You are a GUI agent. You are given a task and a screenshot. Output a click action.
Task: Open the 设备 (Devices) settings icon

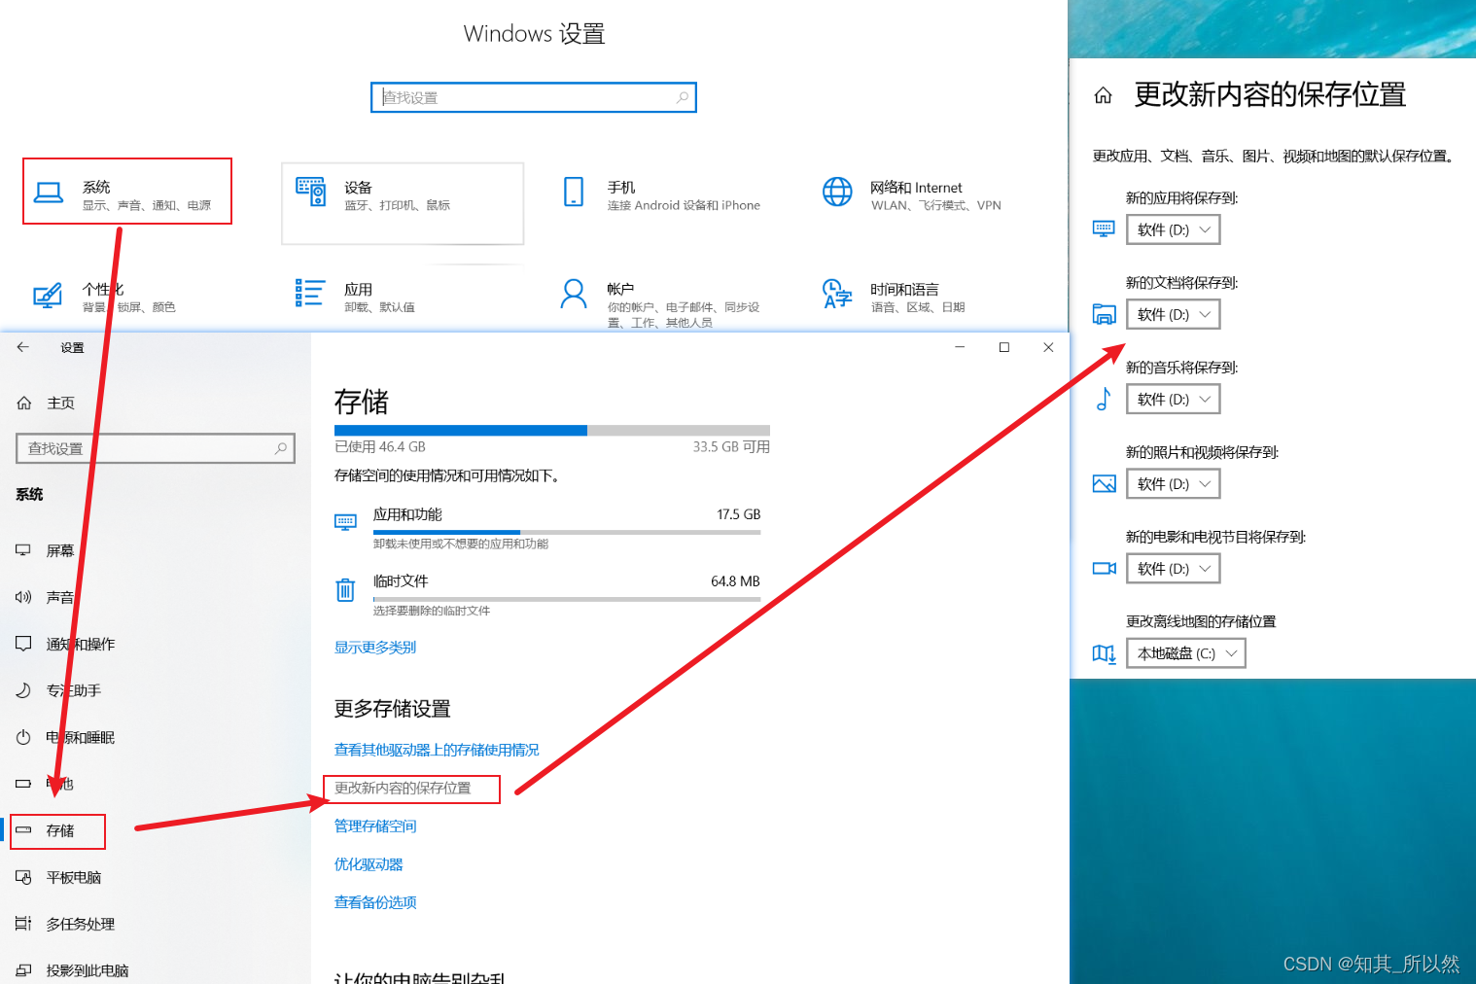click(x=311, y=192)
